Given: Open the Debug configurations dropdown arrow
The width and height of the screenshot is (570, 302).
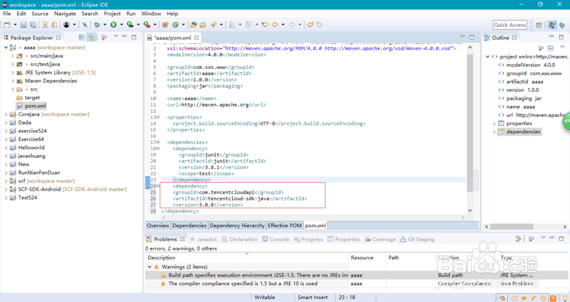Looking at the screenshot, I should click(x=105, y=25).
